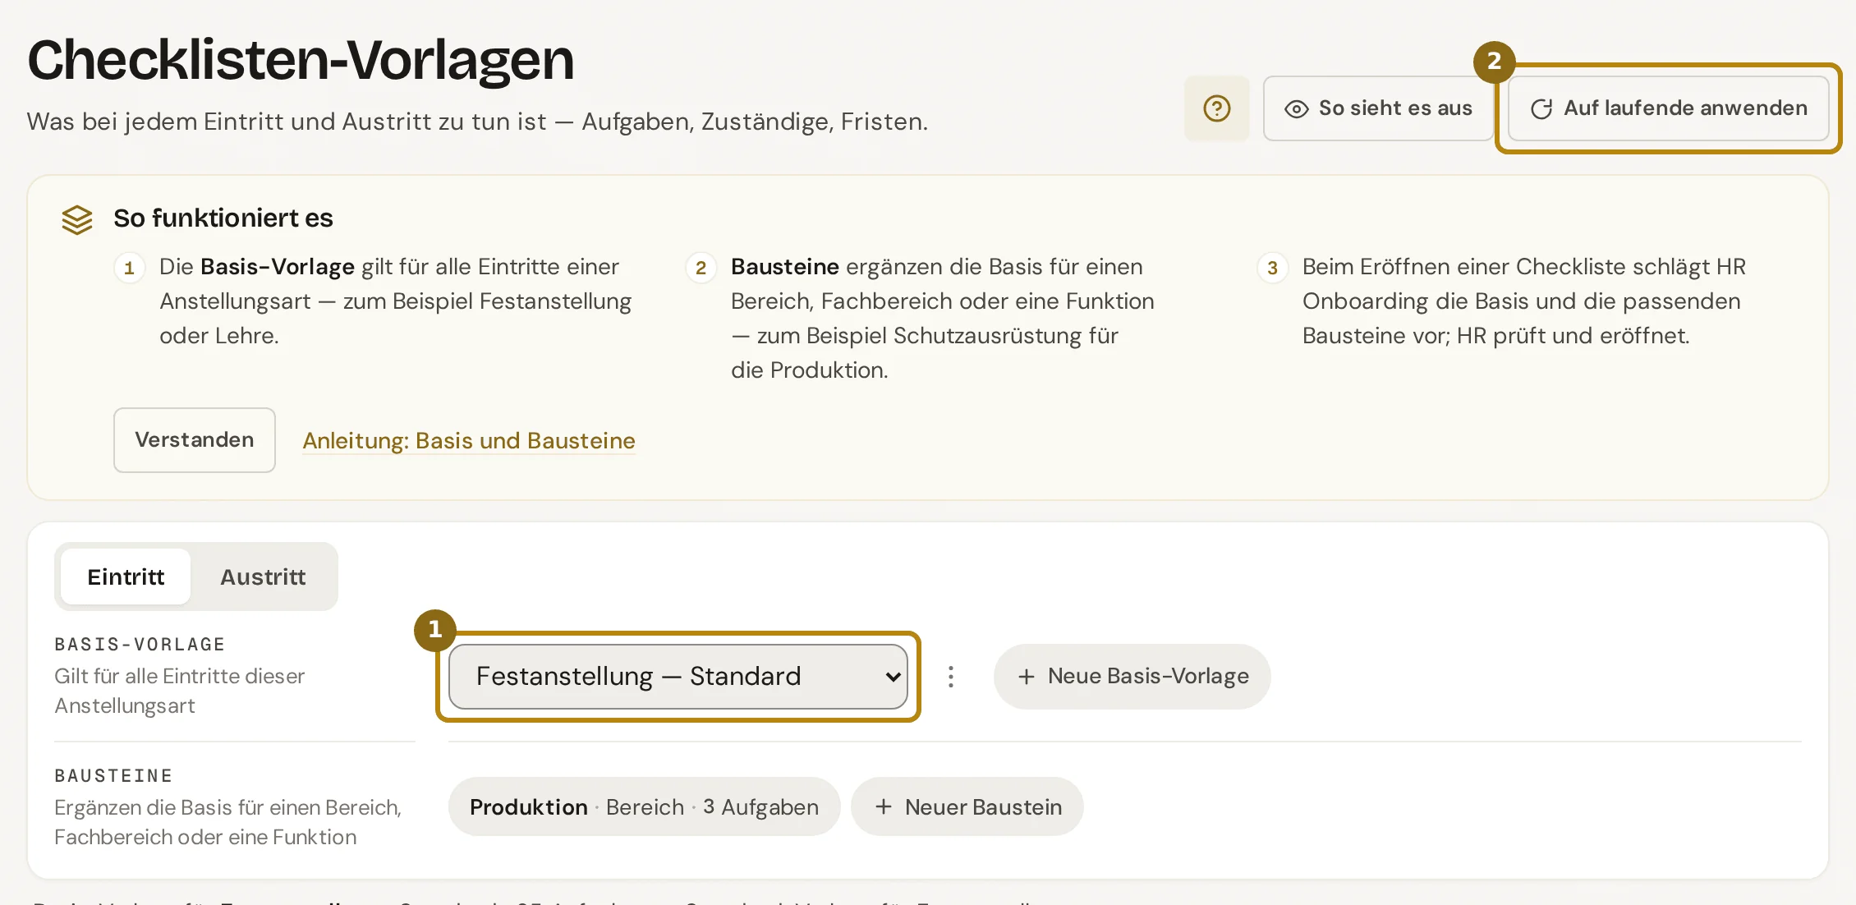
Task: Dismiss the info box with 'Verstanden'
Action: coord(195,440)
